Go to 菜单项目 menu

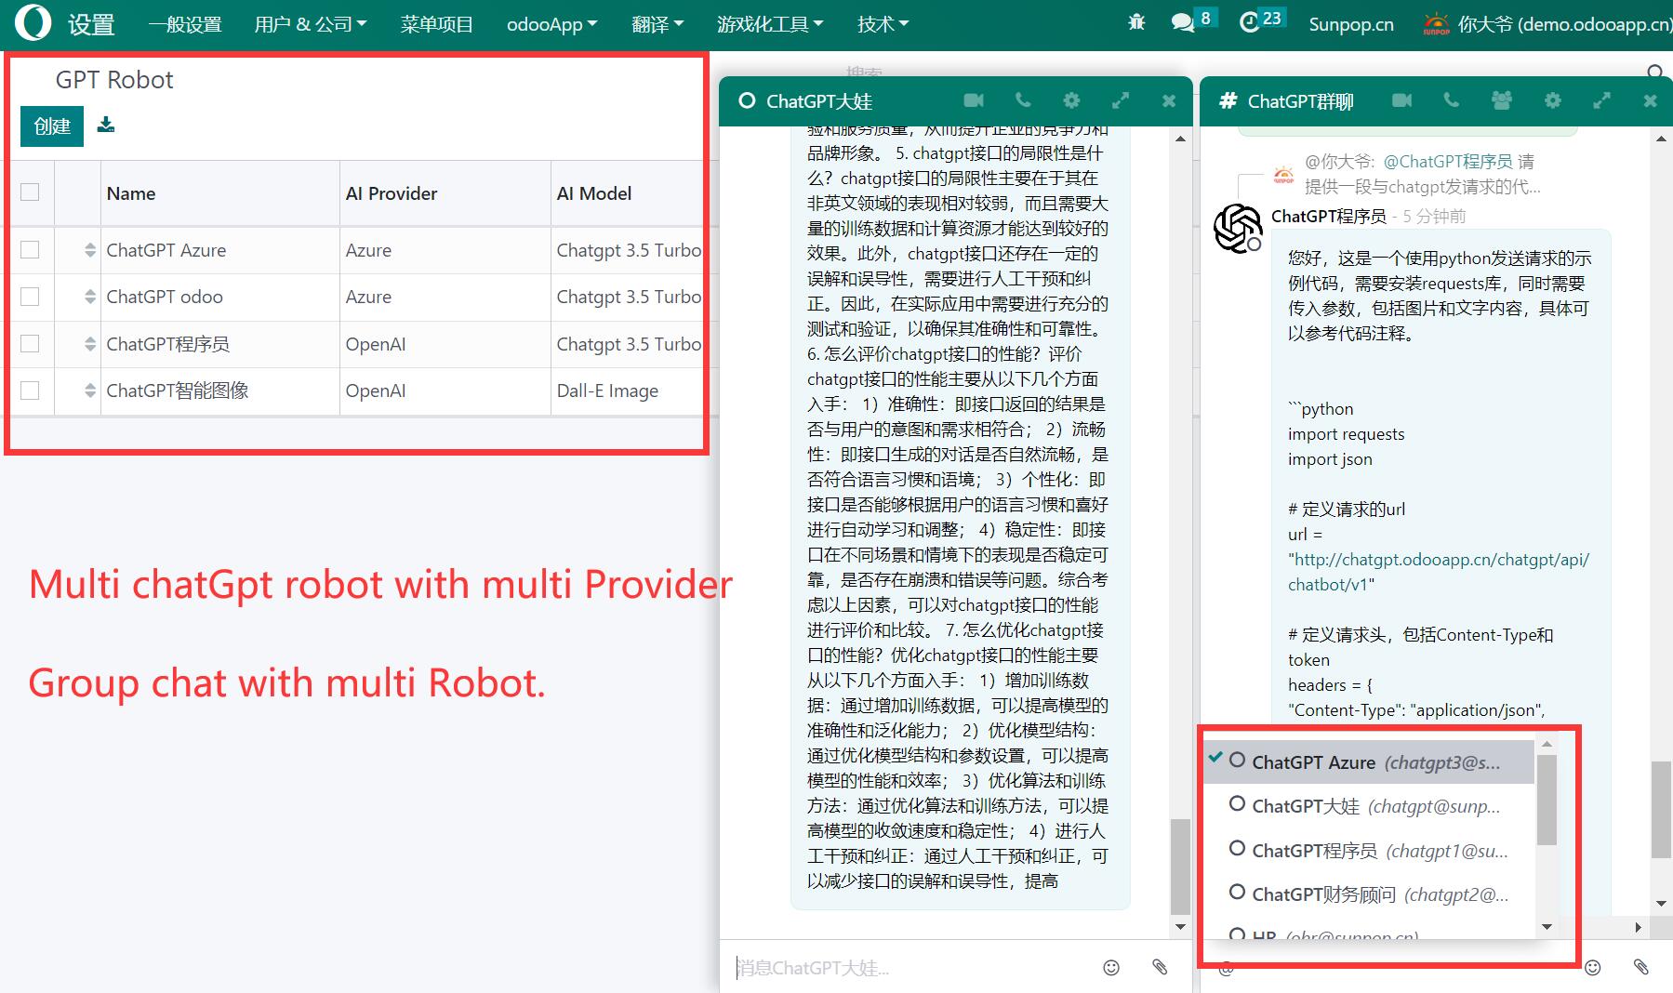[436, 24]
